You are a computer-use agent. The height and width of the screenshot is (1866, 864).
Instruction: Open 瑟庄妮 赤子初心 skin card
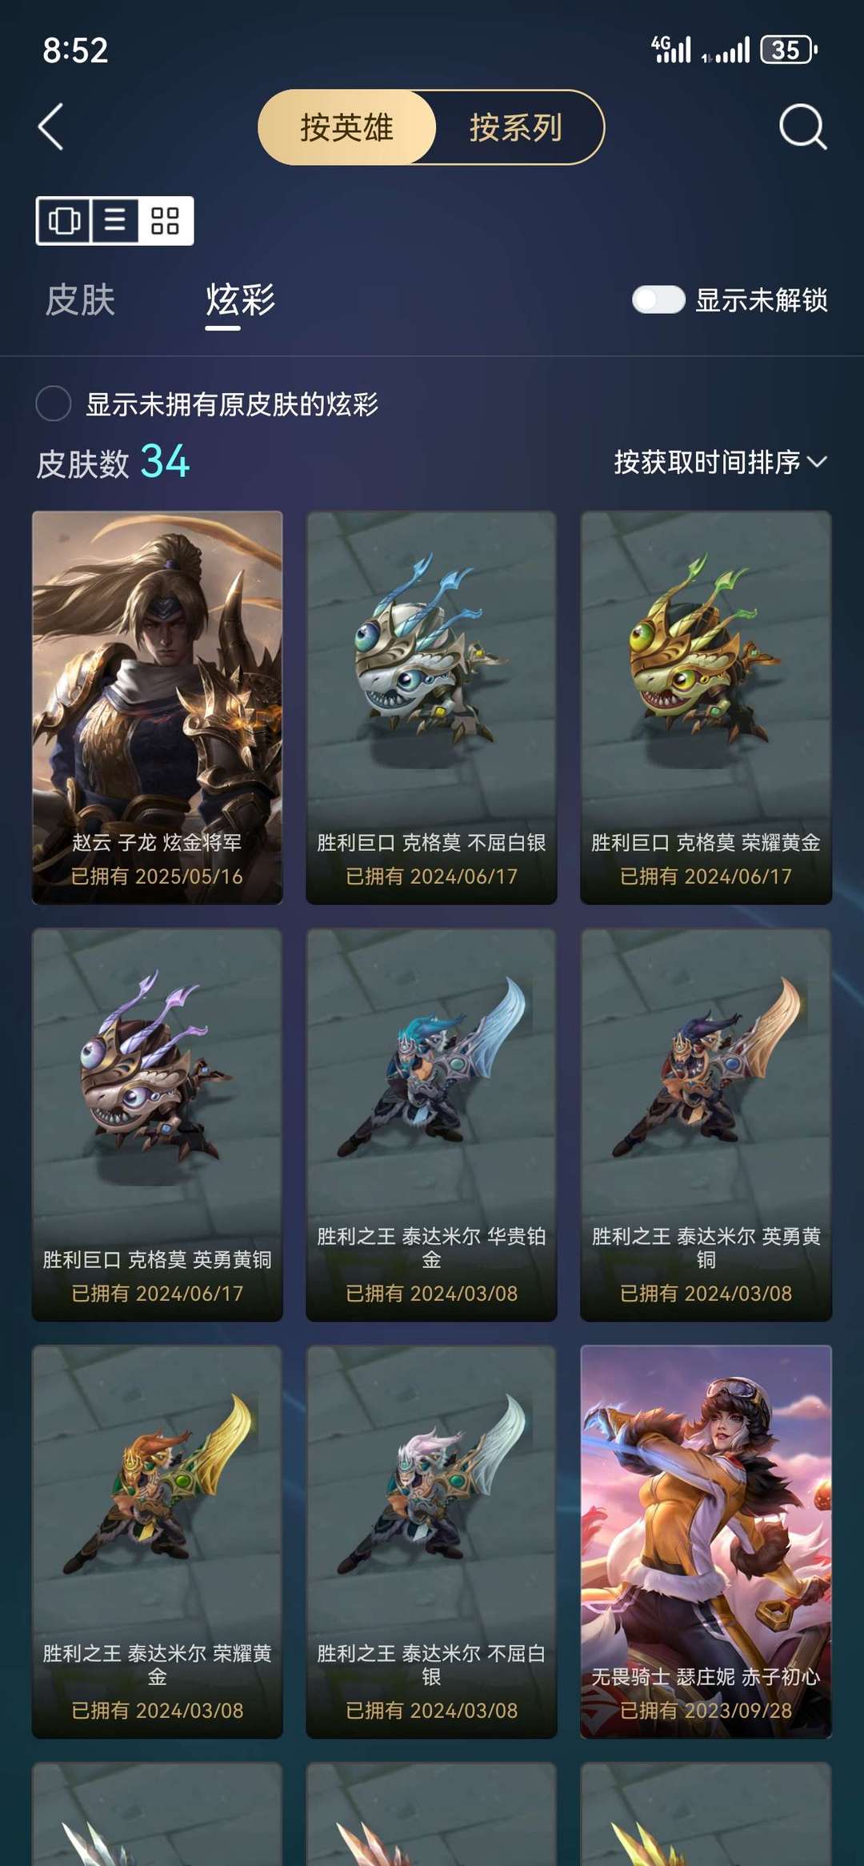706,1542
